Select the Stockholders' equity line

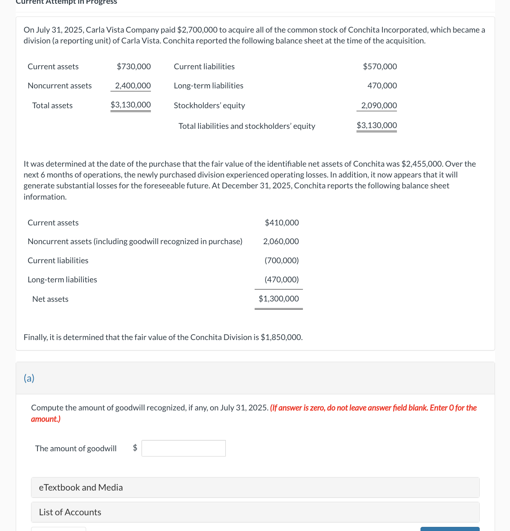[x=209, y=105]
